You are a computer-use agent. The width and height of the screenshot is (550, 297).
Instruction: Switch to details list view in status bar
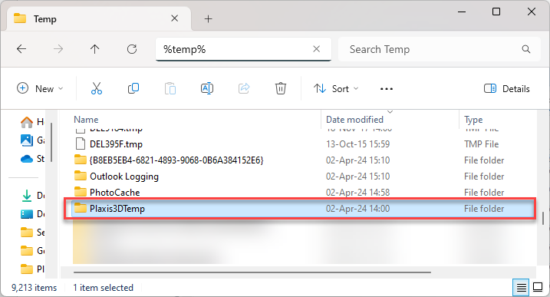(x=522, y=288)
